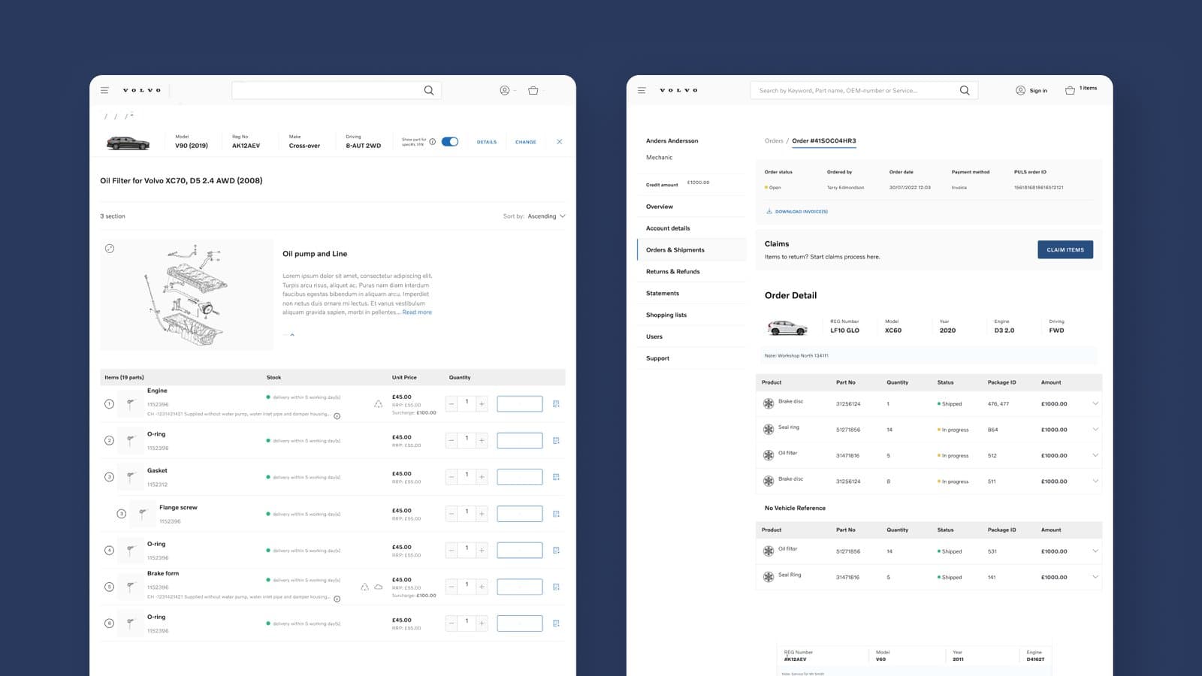Click the Oil pump exploded diagram thumbnail
The width and height of the screenshot is (1202, 676).
coord(187,294)
